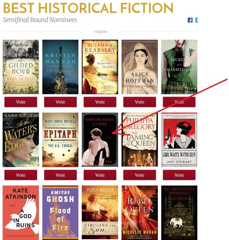The image size is (229, 240).
Task: Share on Facebook icon
Action: coord(190,20)
